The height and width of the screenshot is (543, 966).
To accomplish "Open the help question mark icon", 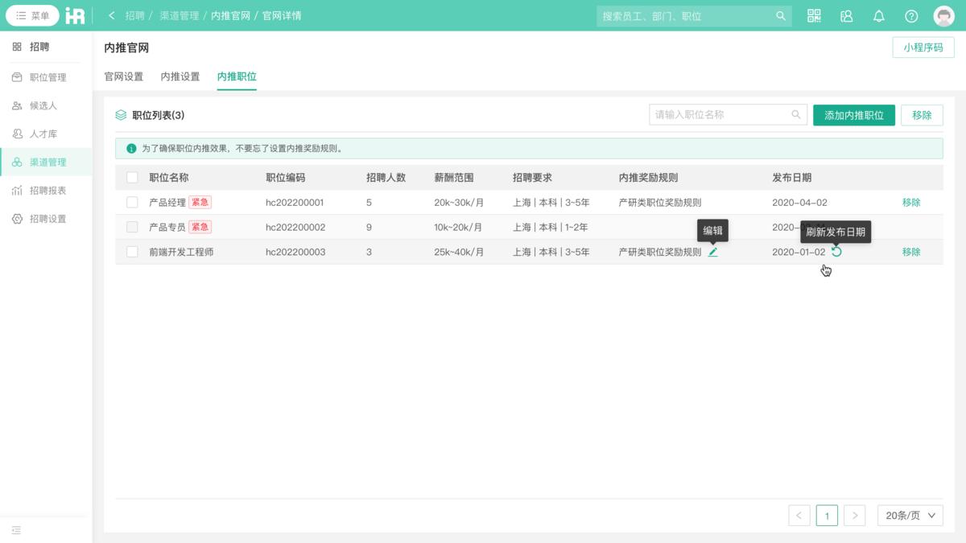I will coord(910,15).
